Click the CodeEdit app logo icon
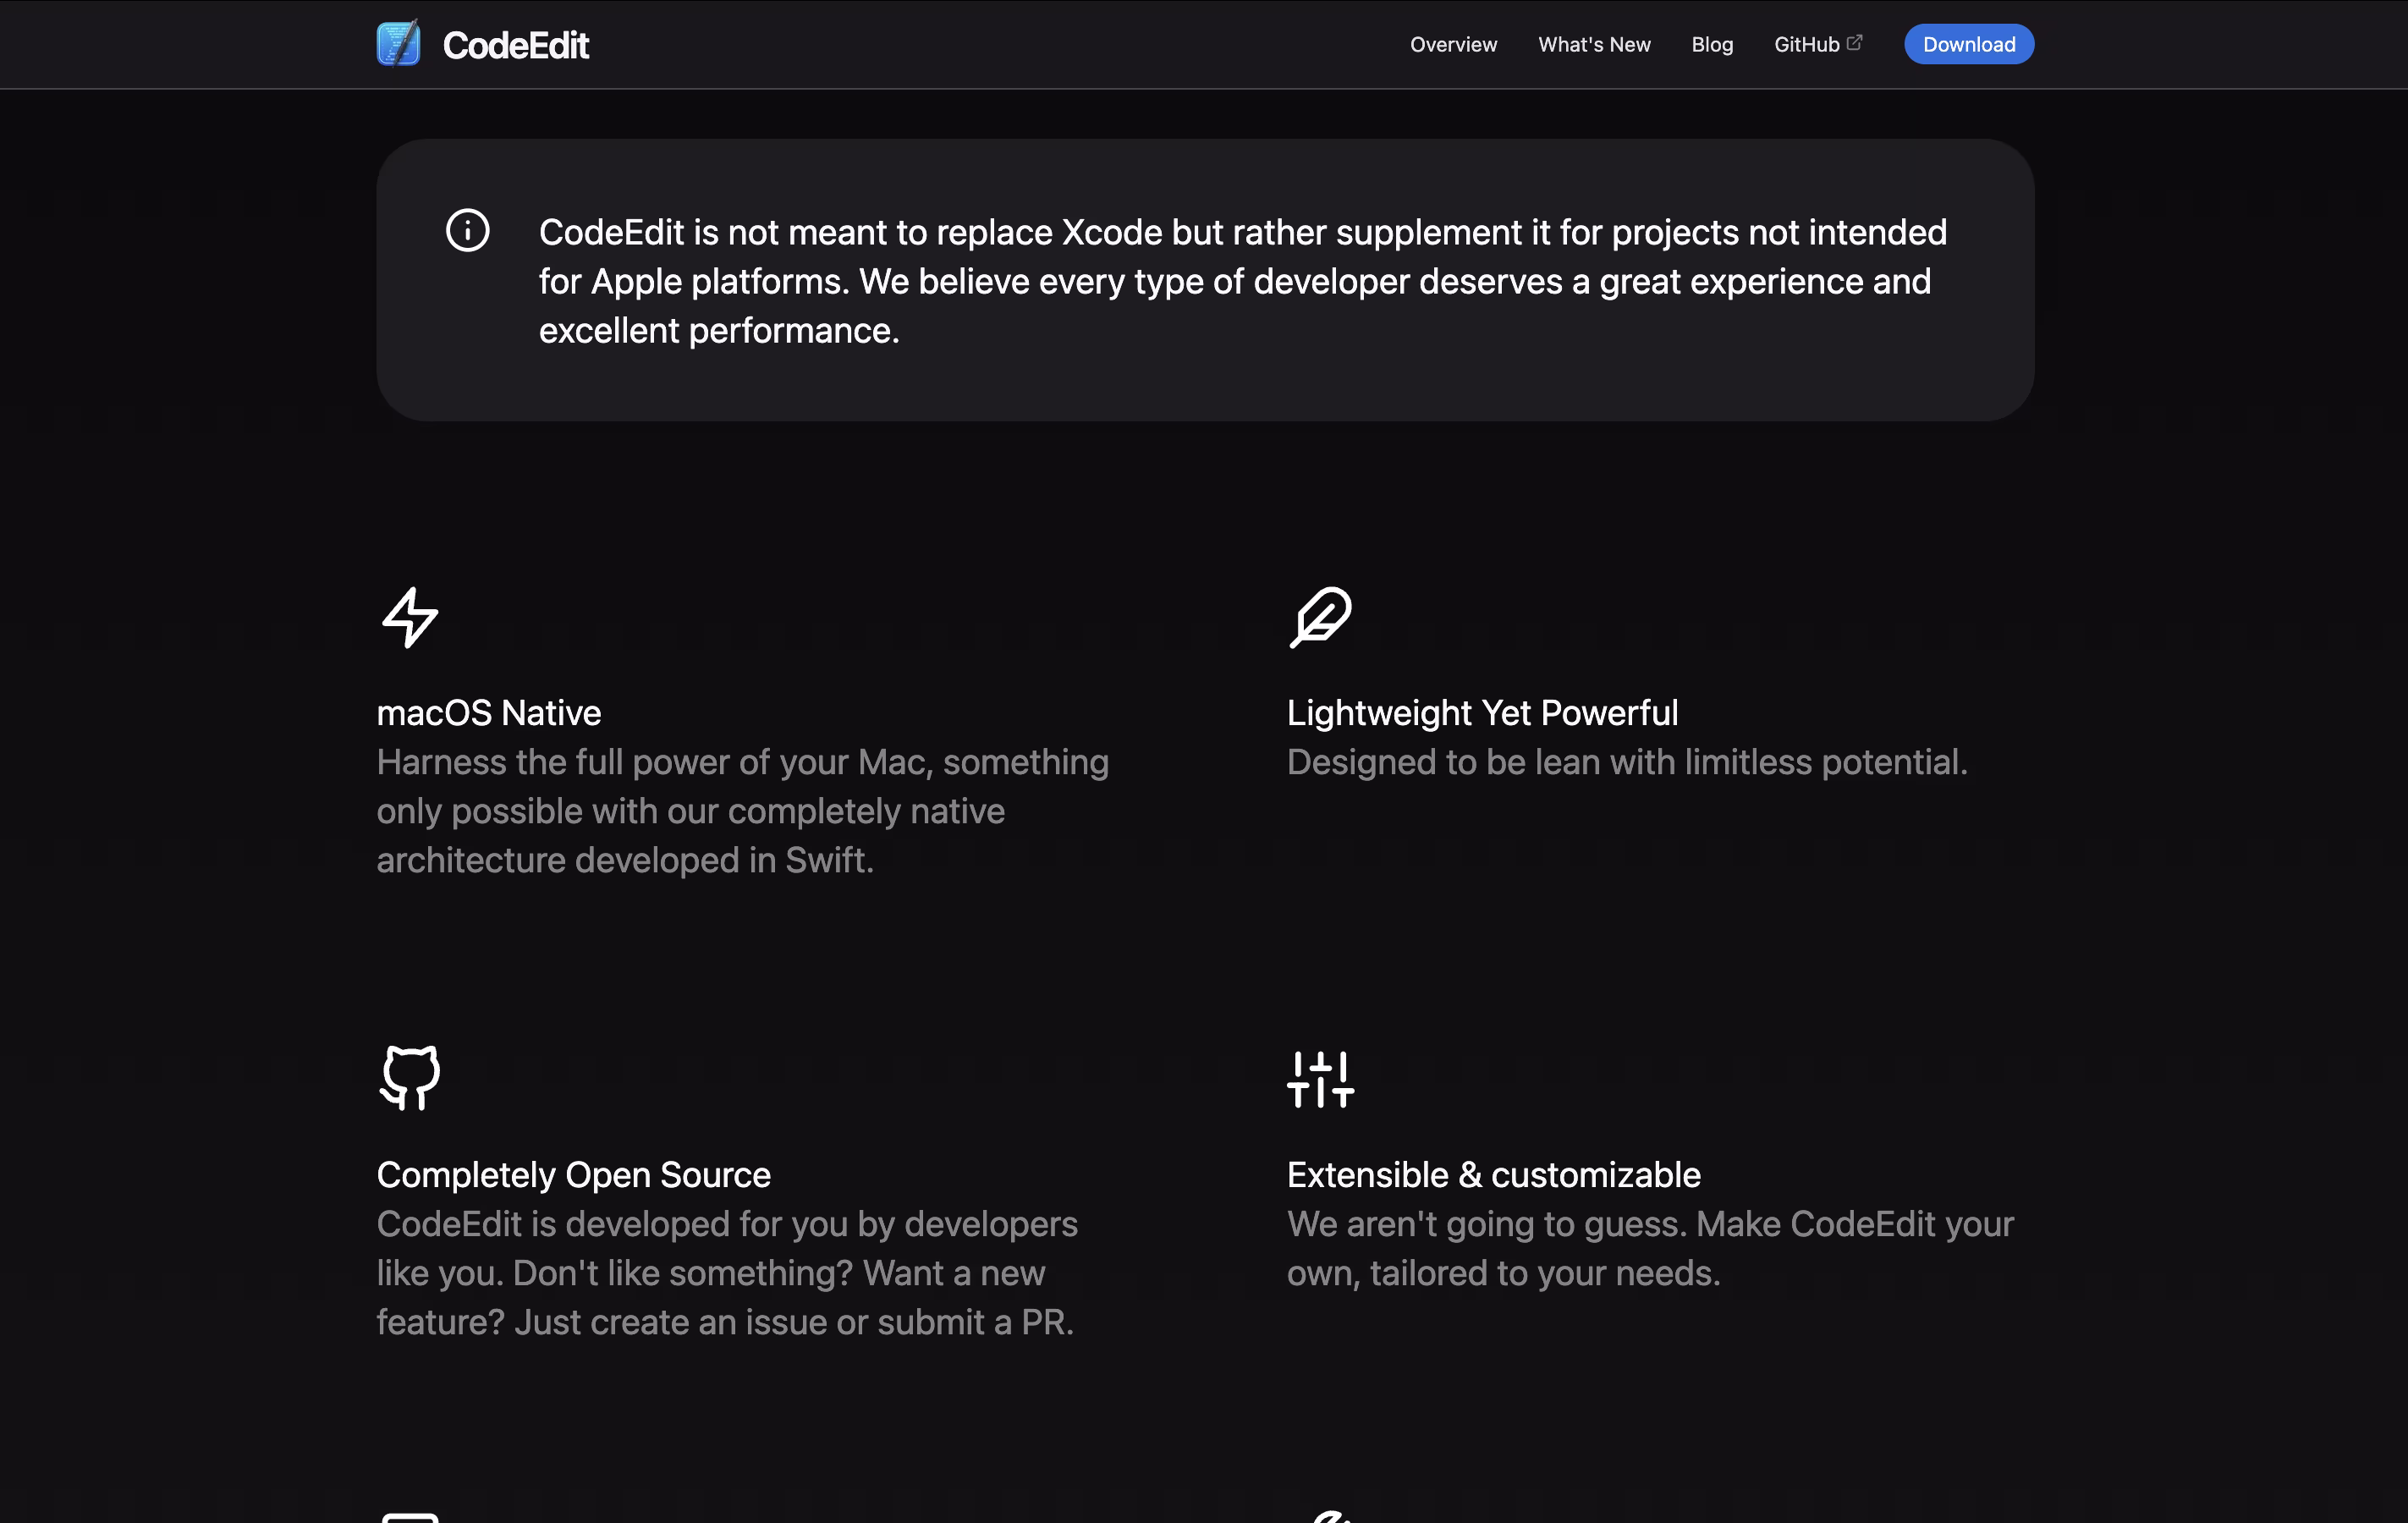The image size is (2408, 1523). [x=398, y=44]
